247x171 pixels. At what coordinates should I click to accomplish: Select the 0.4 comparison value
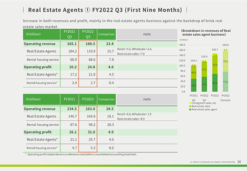111,83
